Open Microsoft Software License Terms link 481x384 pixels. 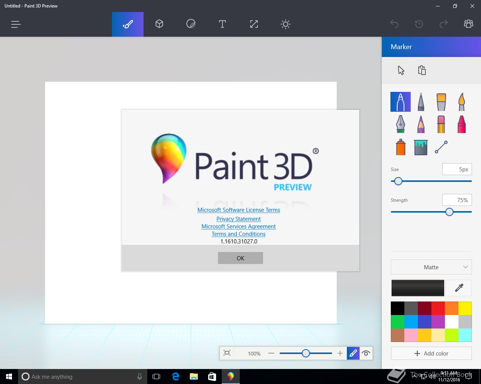pyautogui.click(x=239, y=210)
